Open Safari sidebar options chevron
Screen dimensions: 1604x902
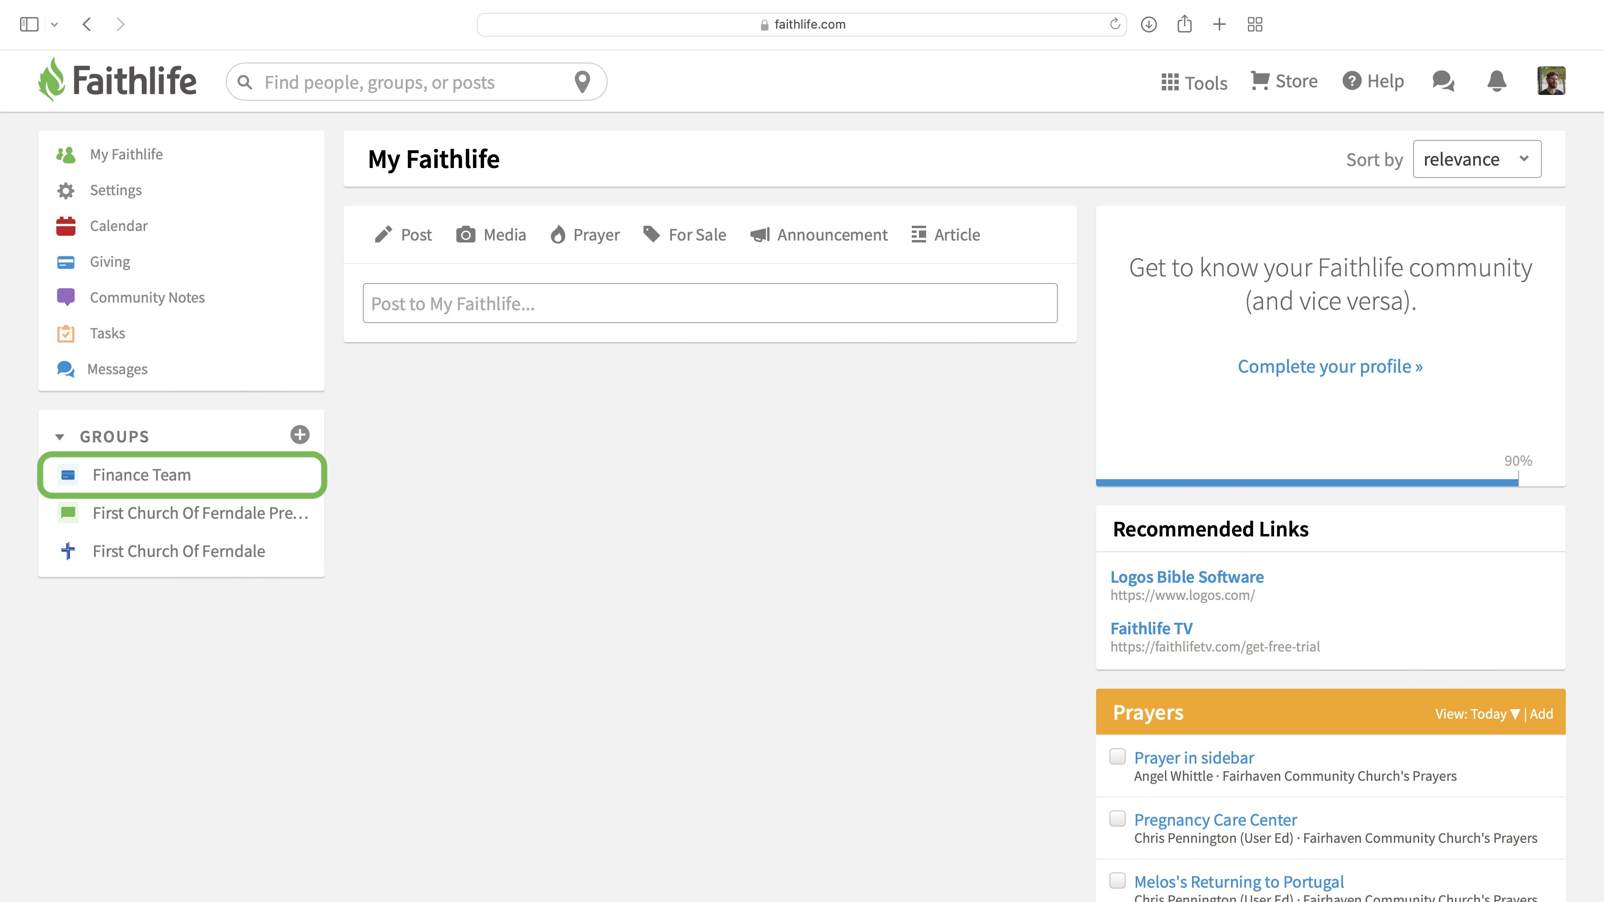pyautogui.click(x=54, y=24)
